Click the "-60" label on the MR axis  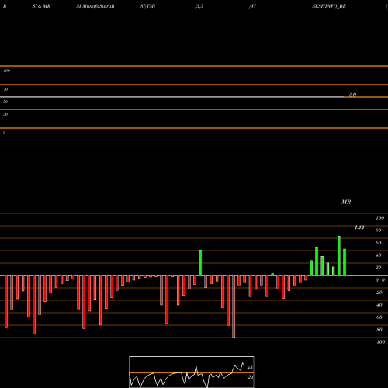(379, 317)
